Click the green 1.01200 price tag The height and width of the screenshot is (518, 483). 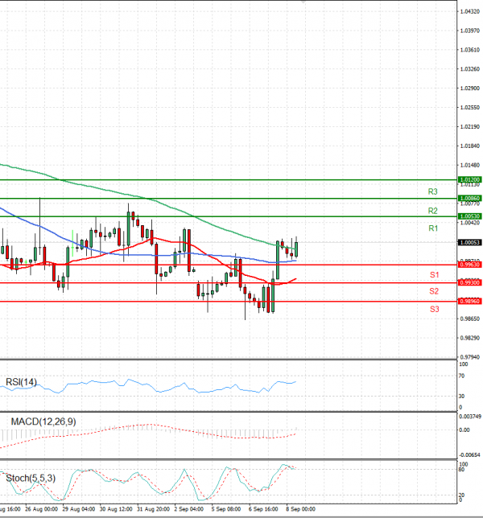(470, 179)
